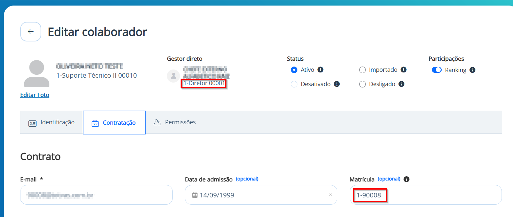Open the Permissões tab
This screenshot has width=513, height=217.
pos(175,123)
